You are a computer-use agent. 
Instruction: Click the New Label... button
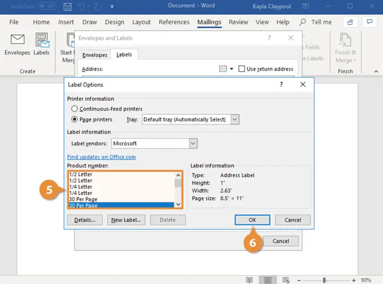127,220
